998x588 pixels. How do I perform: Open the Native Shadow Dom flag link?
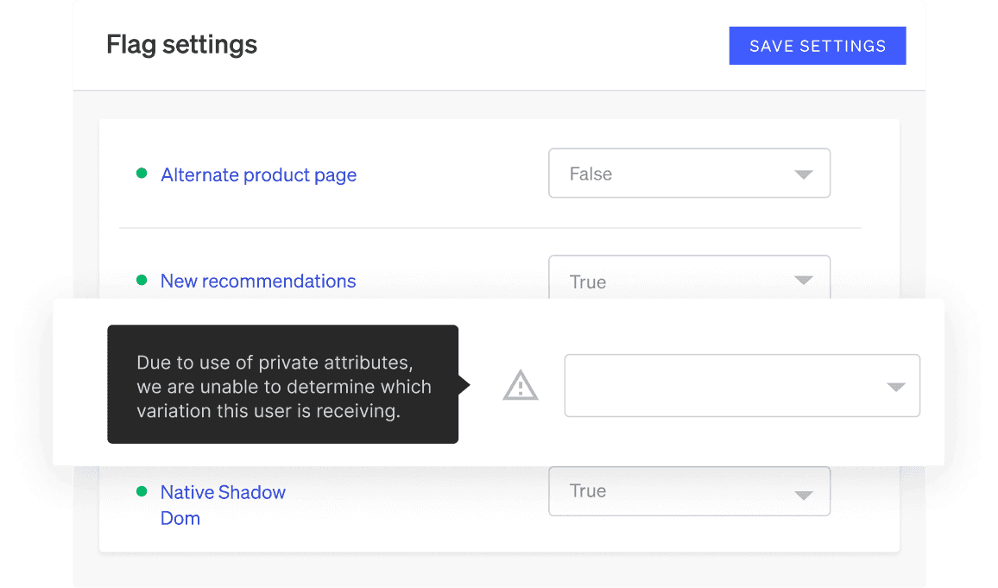(223, 504)
